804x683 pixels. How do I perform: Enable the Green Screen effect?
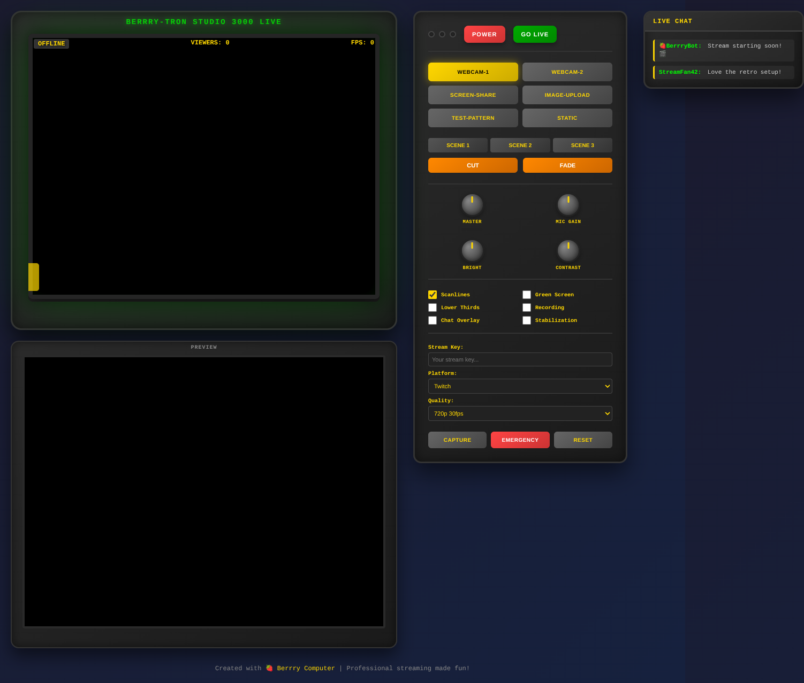(x=527, y=294)
